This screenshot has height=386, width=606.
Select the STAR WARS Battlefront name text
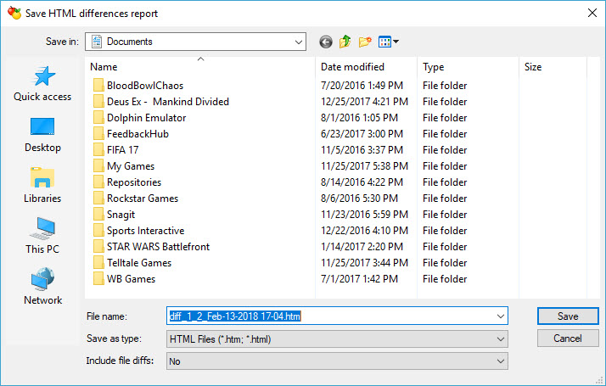[159, 247]
